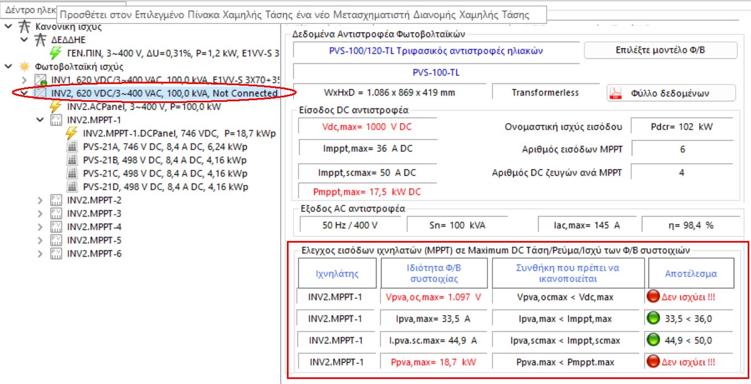Click the INV2.MPPT-1.DCPanel lightning icon
This screenshot has height=384, width=751.
pyautogui.click(x=71, y=134)
